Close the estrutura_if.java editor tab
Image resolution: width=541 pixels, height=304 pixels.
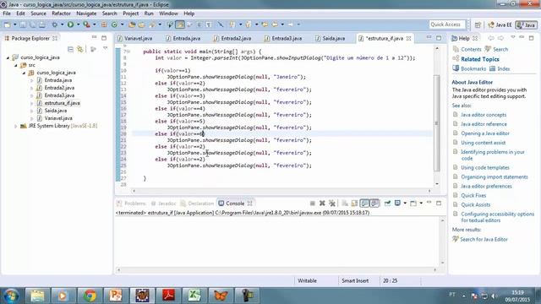pos(409,39)
